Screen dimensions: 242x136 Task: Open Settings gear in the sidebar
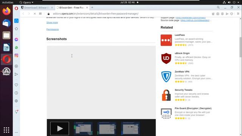tap(16, 101)
